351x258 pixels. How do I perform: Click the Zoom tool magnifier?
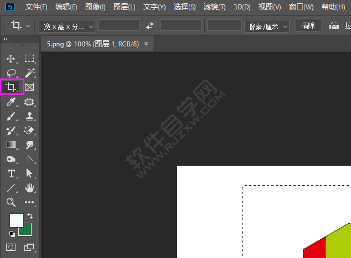11,203
